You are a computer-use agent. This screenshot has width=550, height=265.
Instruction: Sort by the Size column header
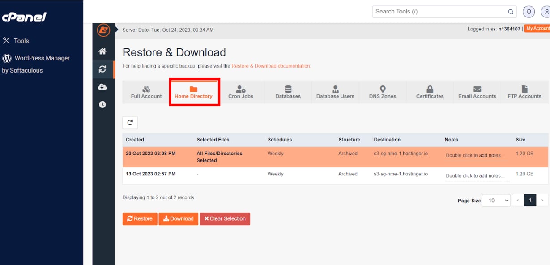(x=520, y=140)
